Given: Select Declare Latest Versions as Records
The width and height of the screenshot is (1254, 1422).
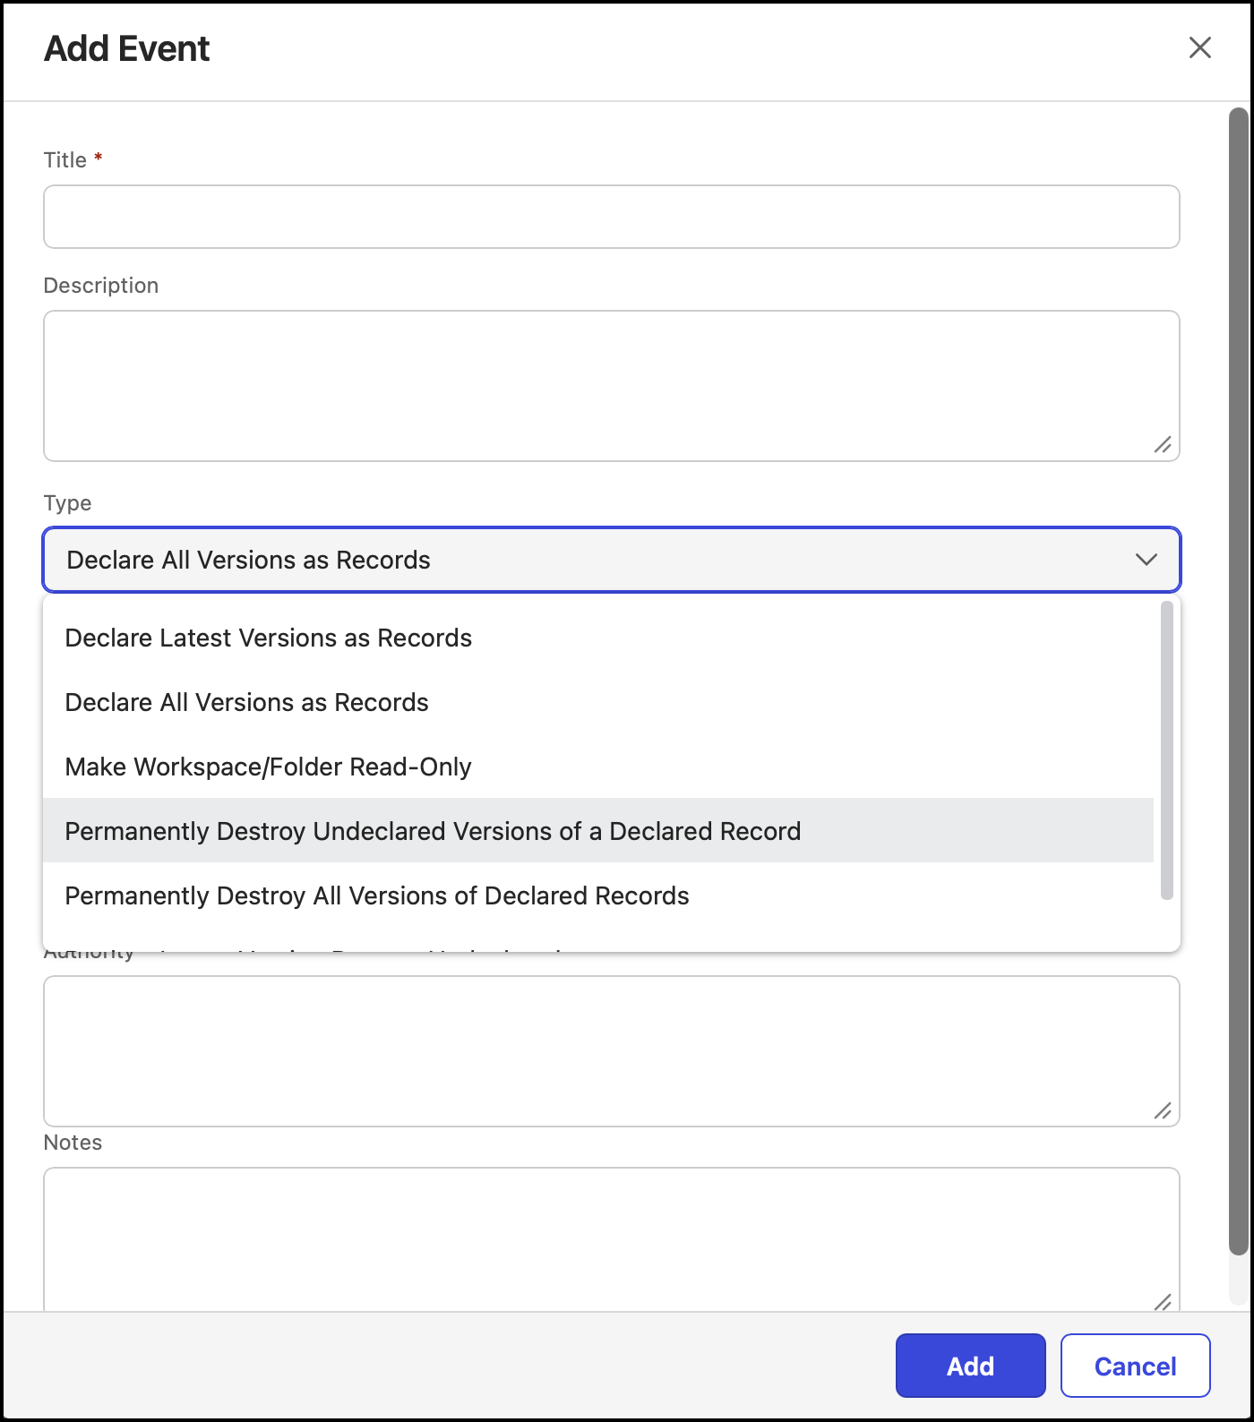Looking at the screenshot, I should (598, 638).
